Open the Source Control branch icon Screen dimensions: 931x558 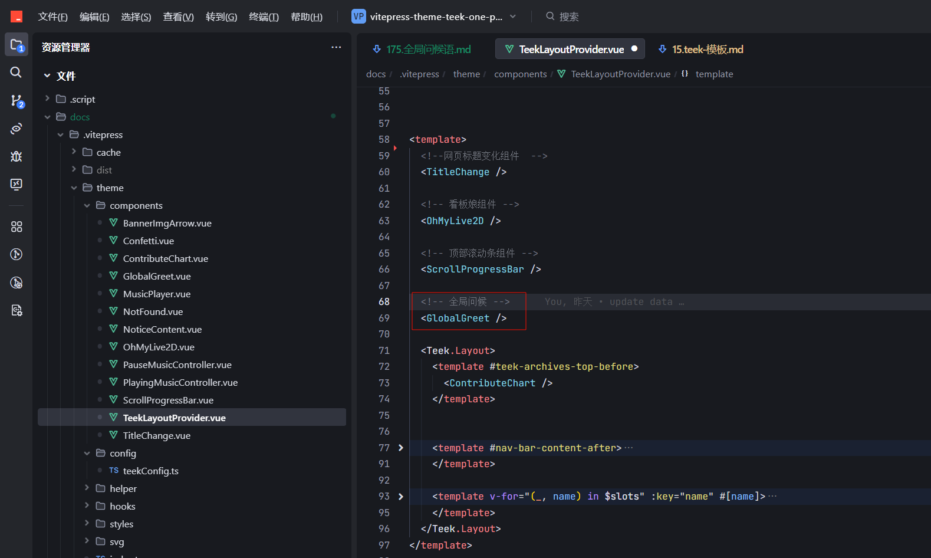coord(17,101)
